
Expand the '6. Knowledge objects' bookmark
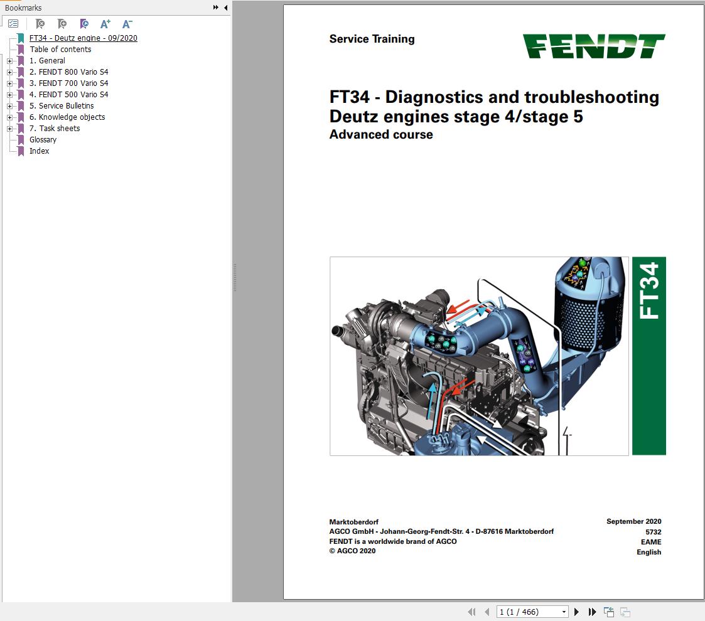[10, 117]
